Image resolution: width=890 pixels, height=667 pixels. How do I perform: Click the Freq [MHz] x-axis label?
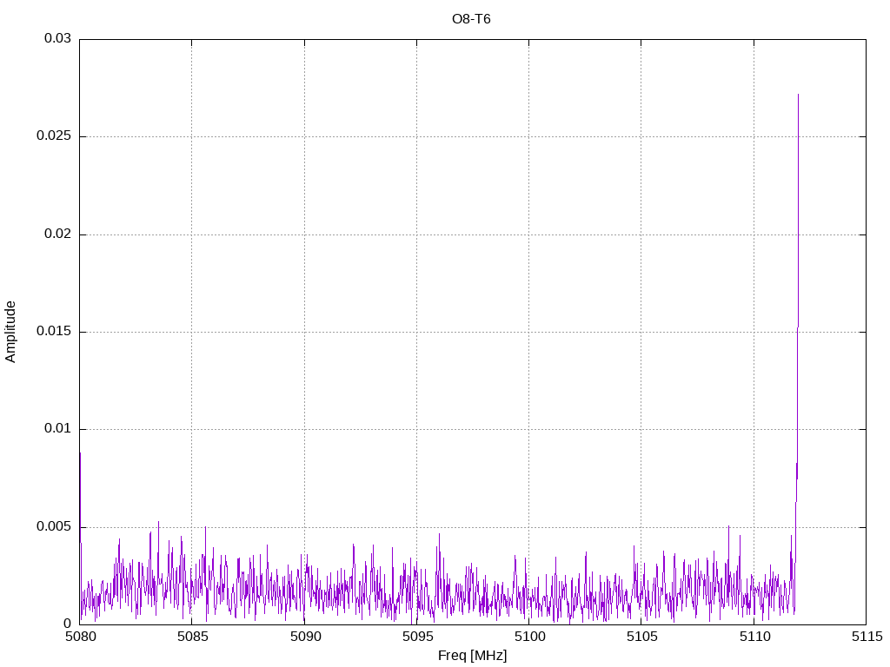(472, 656)
